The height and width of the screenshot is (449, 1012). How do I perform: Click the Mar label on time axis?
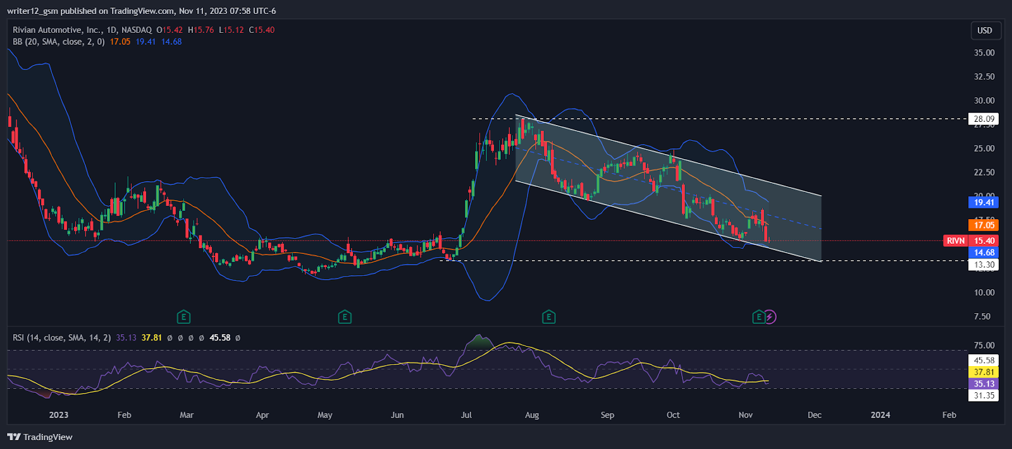click(x=187, y=415)
